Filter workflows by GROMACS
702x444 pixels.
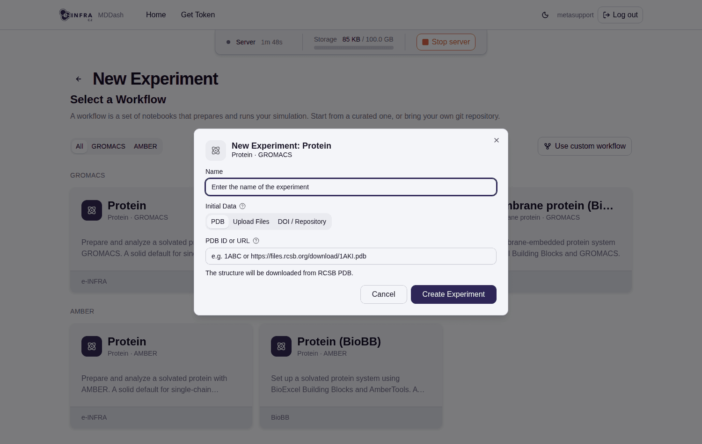pyautogui.click(x=109, y=146)
